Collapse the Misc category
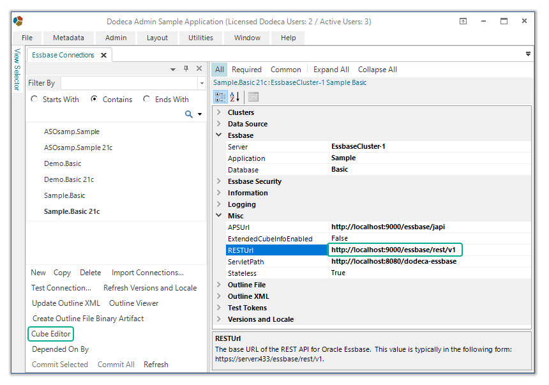This screenshot has height=385, width=549. pyautogui.click(x=219, y=215)
